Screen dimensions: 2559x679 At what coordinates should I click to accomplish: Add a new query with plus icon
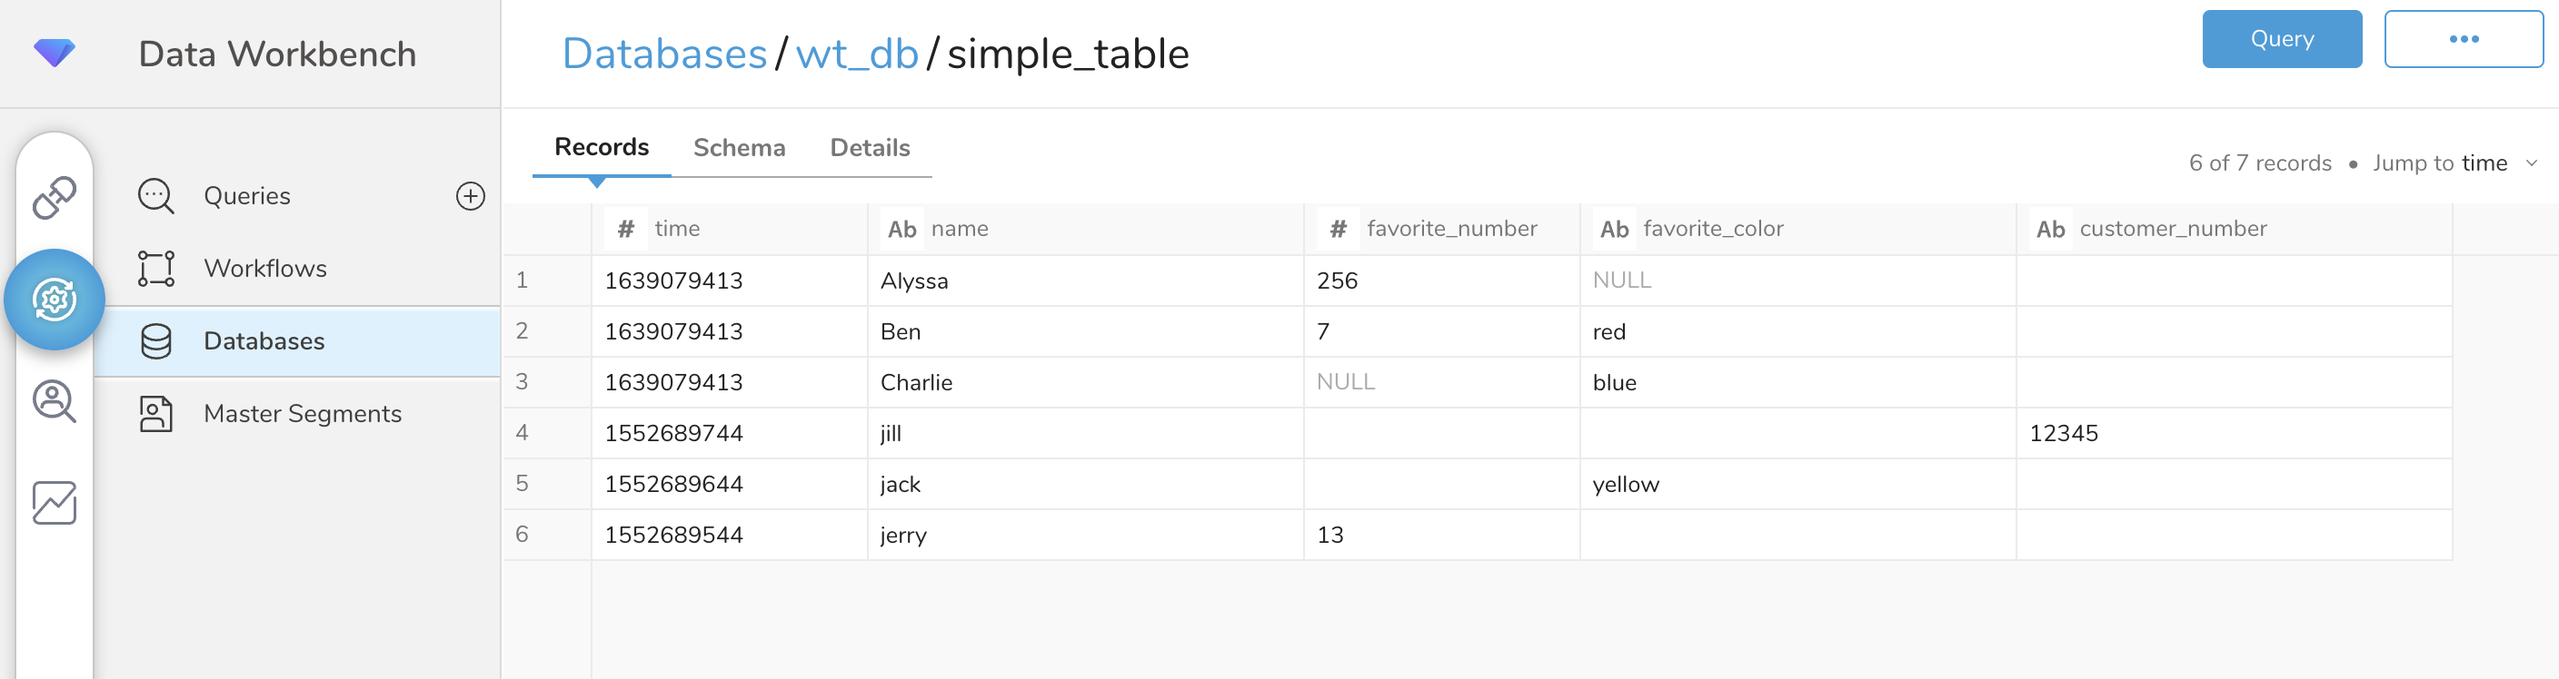pos(470,195)
